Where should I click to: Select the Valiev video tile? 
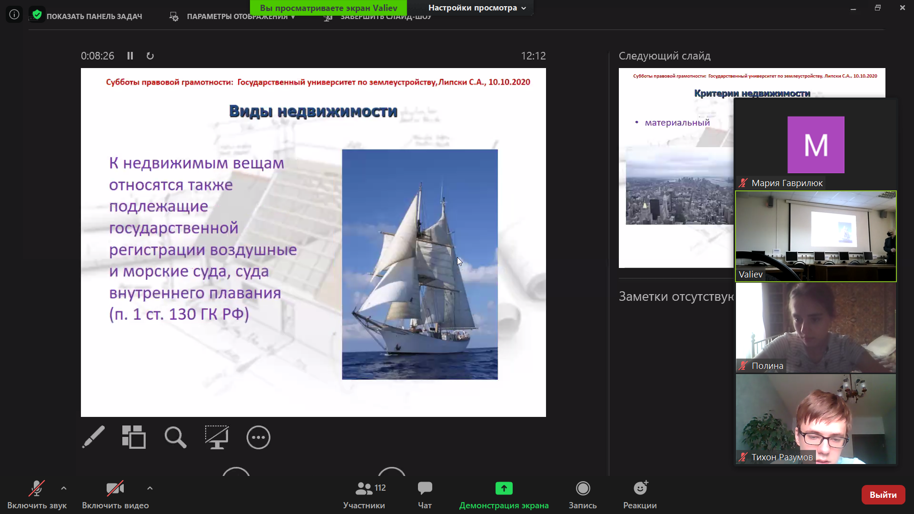click(815, 236)
